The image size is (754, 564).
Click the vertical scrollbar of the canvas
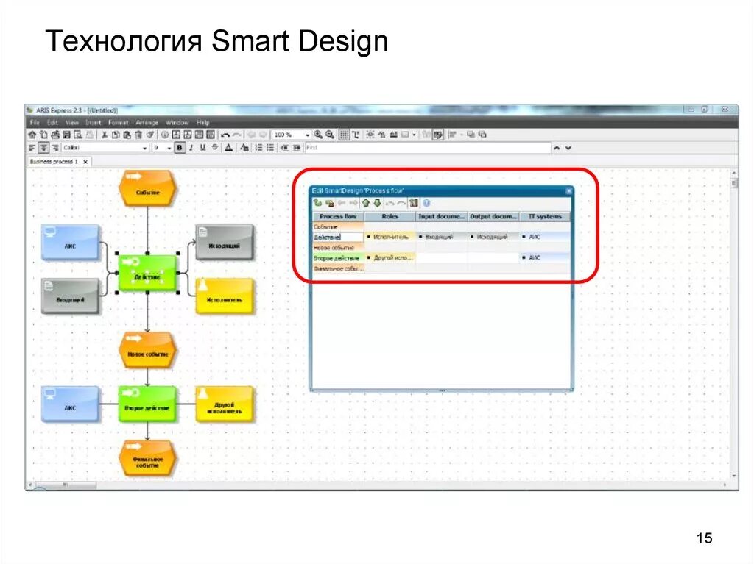click(734, 324)
